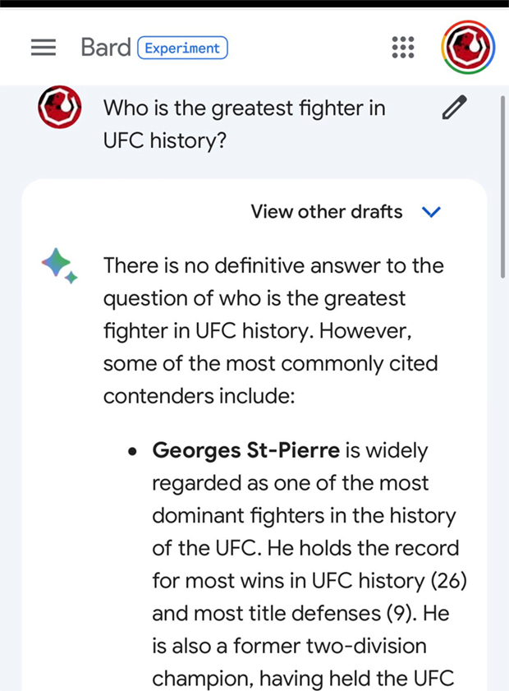Open the hamburger navigation menu
The width and height of the screenshot is (509, 691).
tap(44, 47)
